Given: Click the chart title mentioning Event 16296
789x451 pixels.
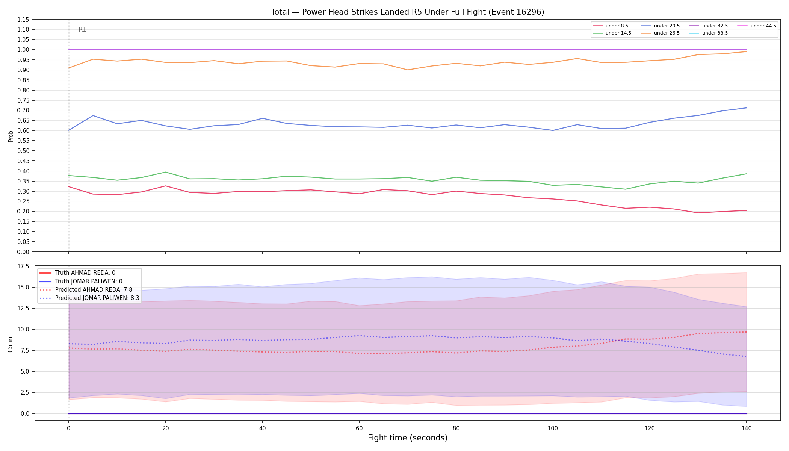Looking at the screenshot, I should (407, 12).
